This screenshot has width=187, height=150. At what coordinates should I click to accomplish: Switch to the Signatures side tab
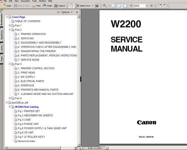coord(2,35)
